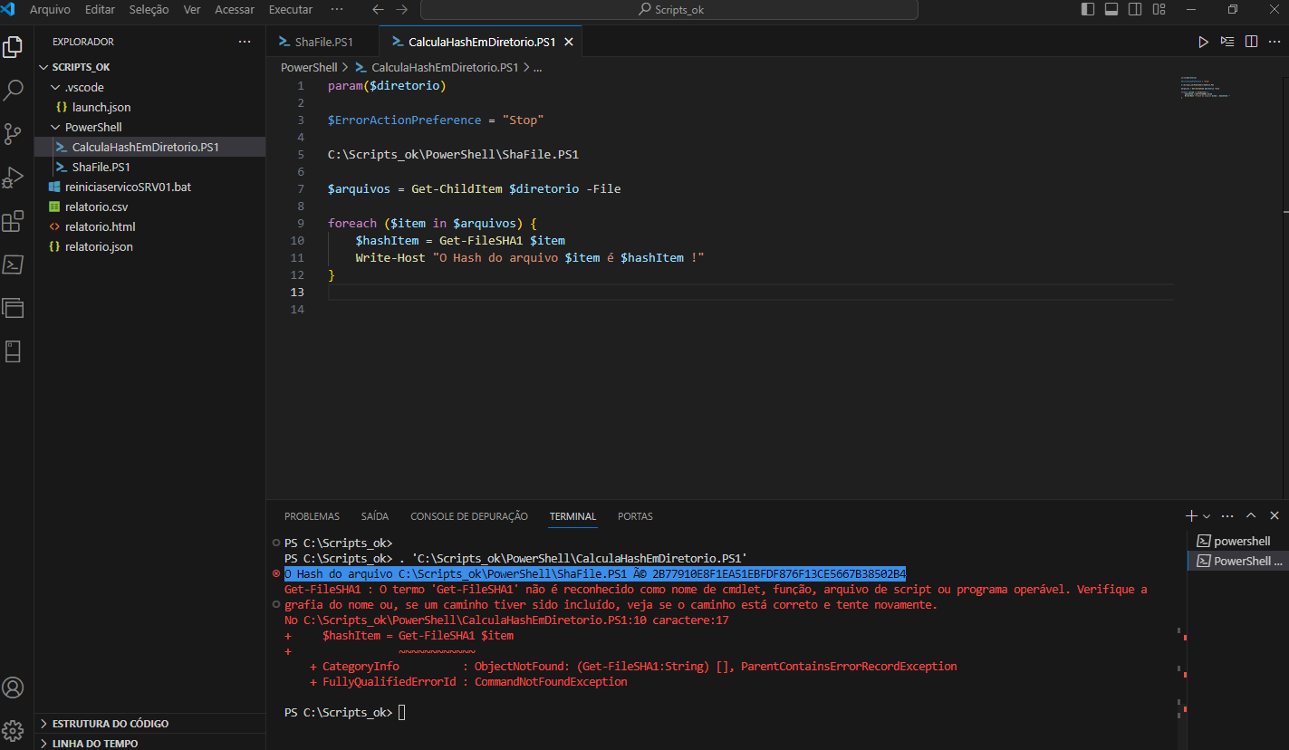This screenshot has height=750, width=1289.
Task: Maximize terminal panel with caret-up icon
Action: pyautogui.click(x=1251, y=515)
